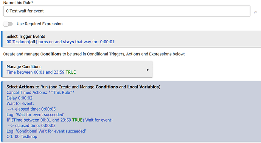The height and width of the screenshot is (143, 261).
Task: Select the 'Conditional Wait for event succeeded' log action
Action: 46,131
